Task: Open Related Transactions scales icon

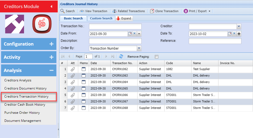Action: tap(115, 11)
